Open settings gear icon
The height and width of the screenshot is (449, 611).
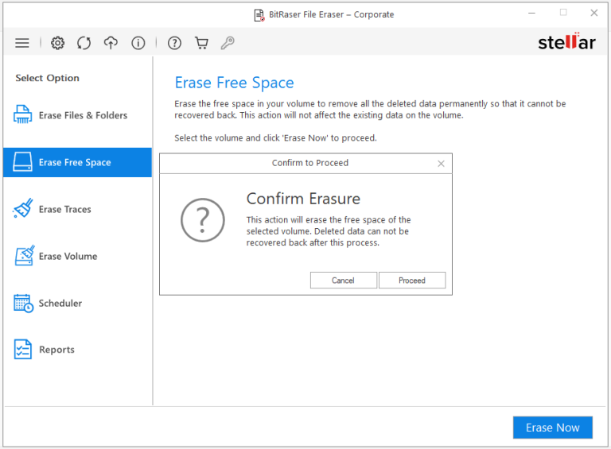[x=57, y=43]
